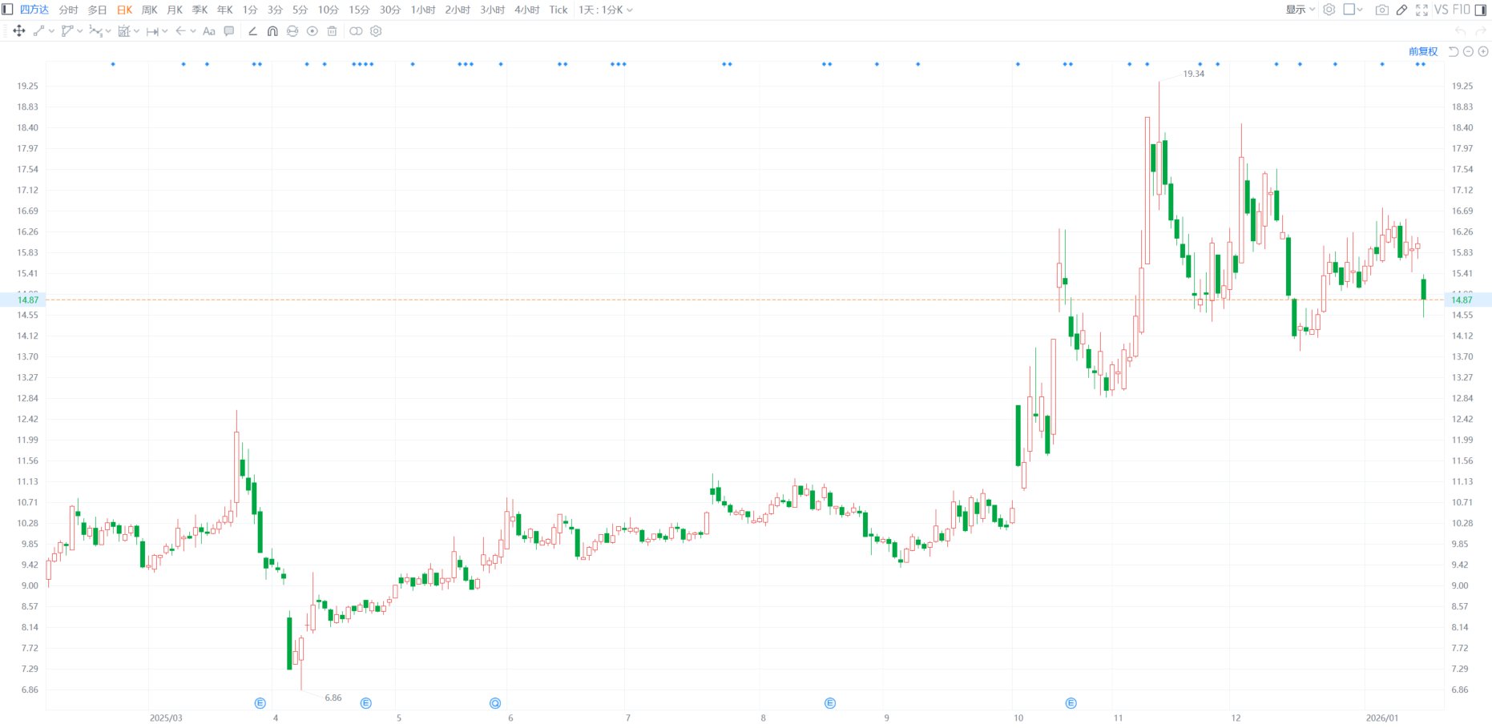
Task: Select the 1分 one-minute period
Action: 251,10
